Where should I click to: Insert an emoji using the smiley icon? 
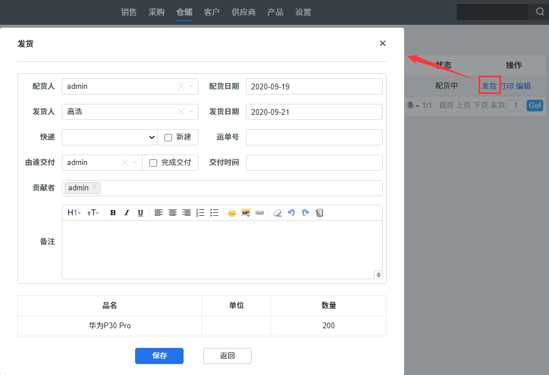pos(232,213)
